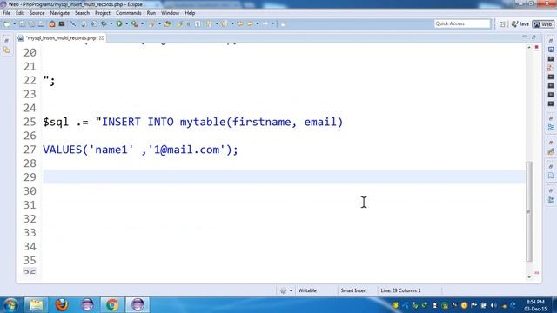Viewport: 557px width, 313px height.
Task: Click line 27 with the VALUES text
Action: click(x=140, y=150)
